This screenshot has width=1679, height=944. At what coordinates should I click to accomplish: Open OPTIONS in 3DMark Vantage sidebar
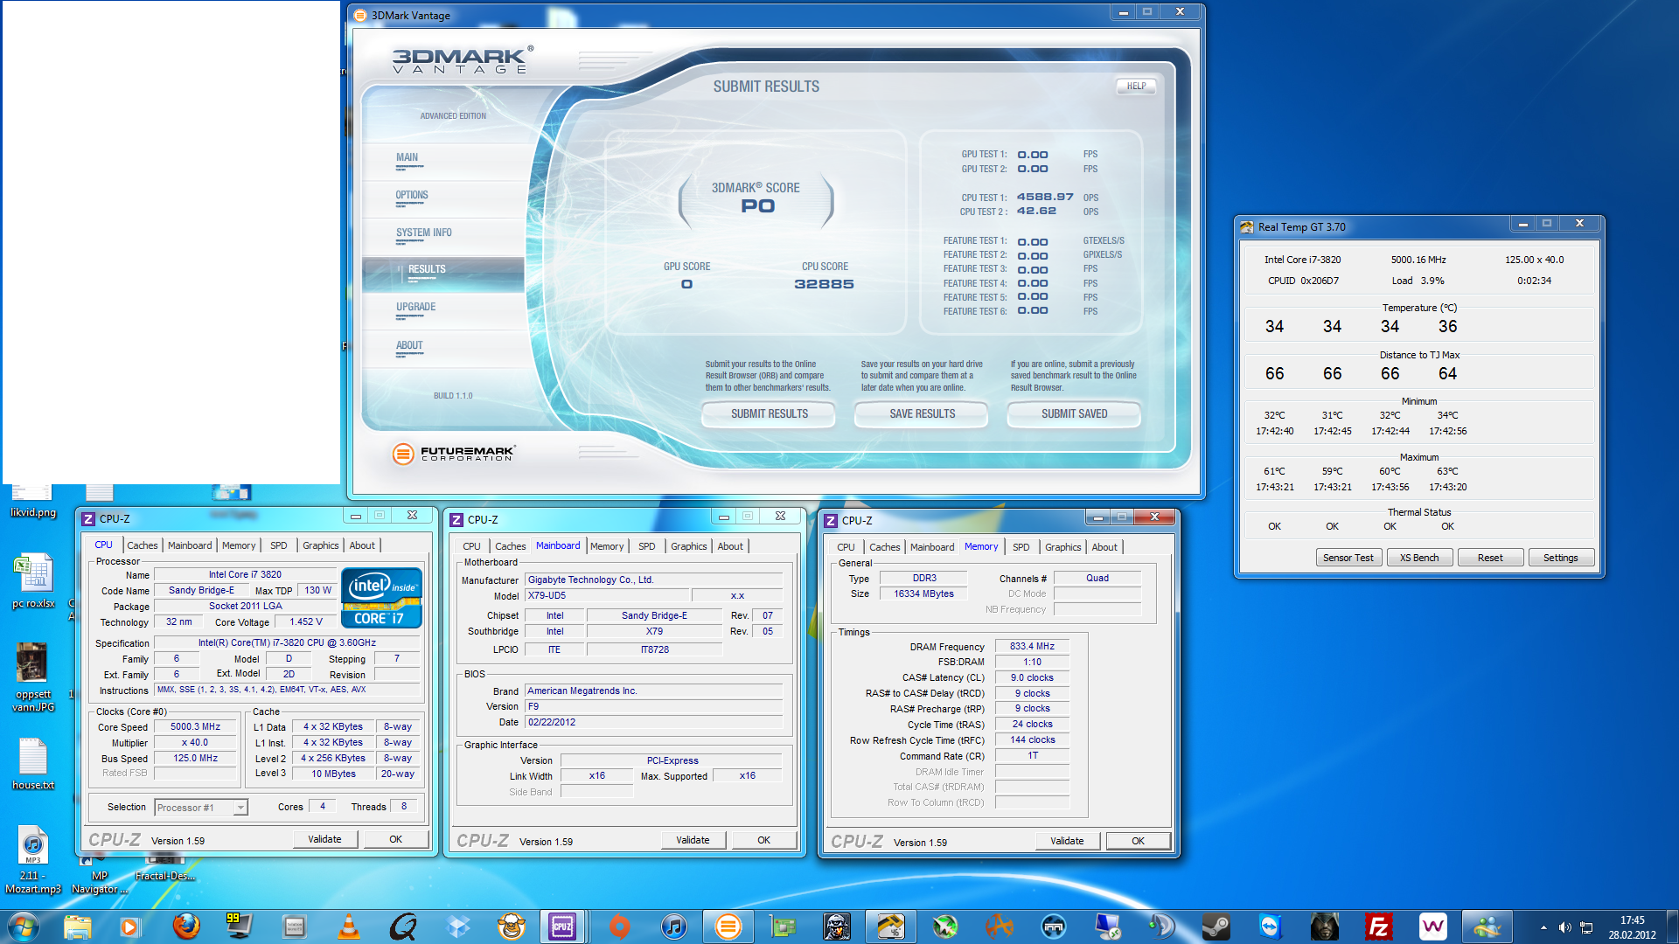tap(412, 196)
